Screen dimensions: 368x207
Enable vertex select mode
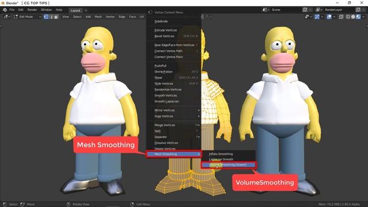coord(46,17)
